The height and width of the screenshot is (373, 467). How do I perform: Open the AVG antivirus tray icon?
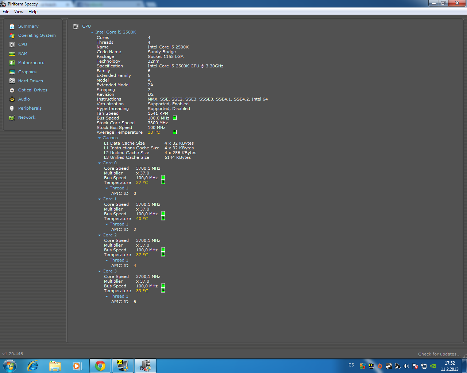362,366
